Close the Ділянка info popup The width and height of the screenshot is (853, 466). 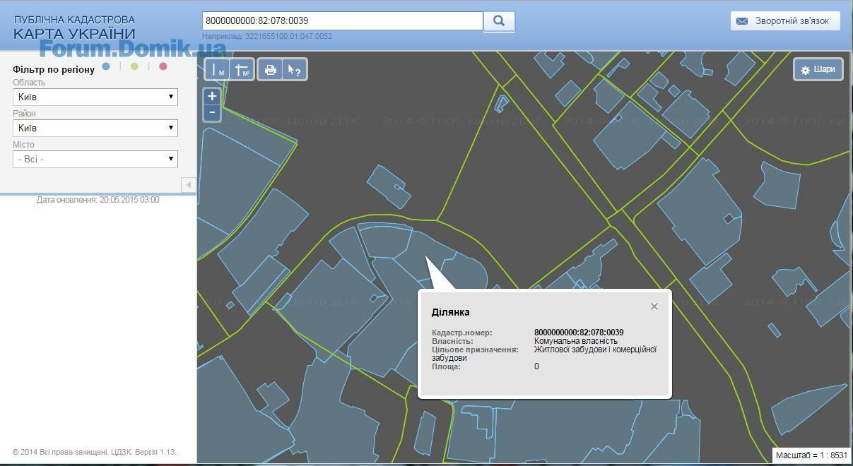tap(654, 306)
